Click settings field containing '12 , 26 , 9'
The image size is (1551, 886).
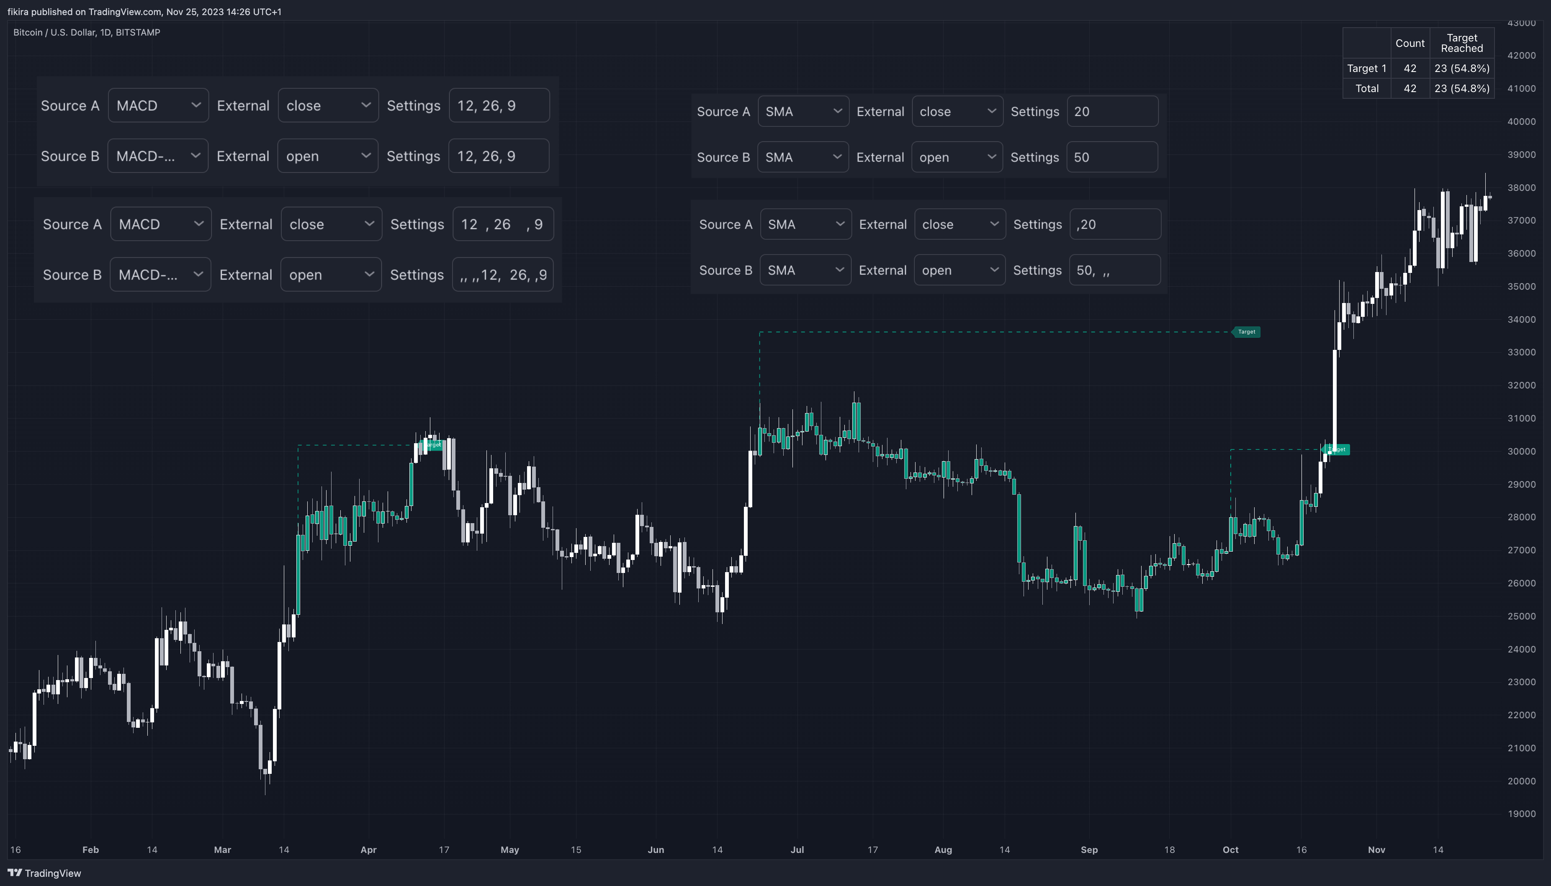(503, 224)
